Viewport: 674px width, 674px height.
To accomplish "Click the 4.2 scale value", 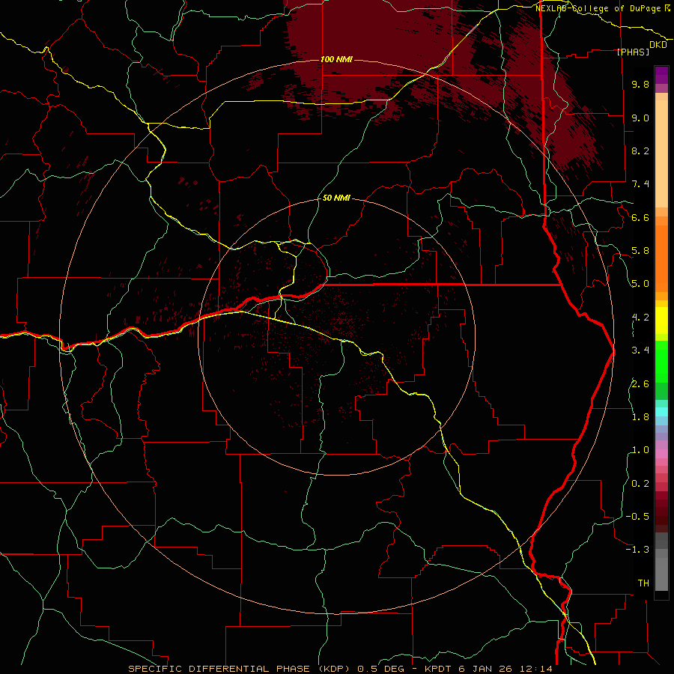I will (x=640, y=318).
